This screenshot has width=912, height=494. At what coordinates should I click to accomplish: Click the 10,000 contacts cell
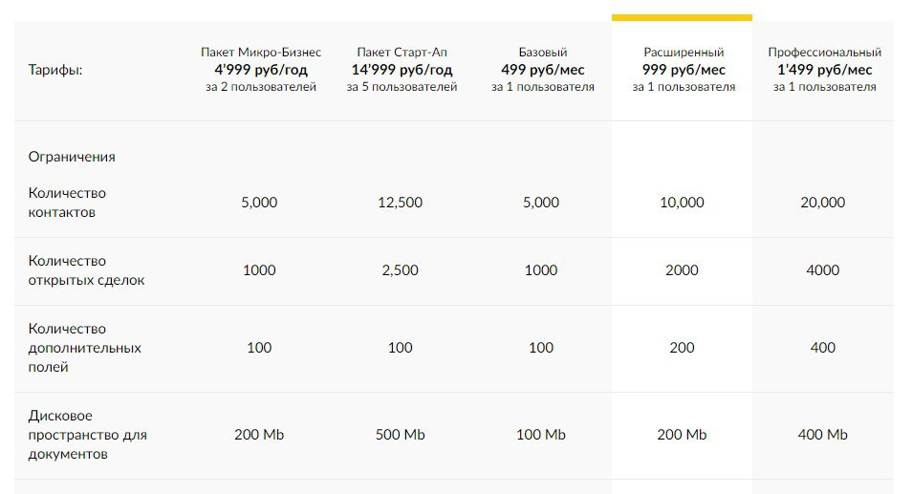pos(682,203)
